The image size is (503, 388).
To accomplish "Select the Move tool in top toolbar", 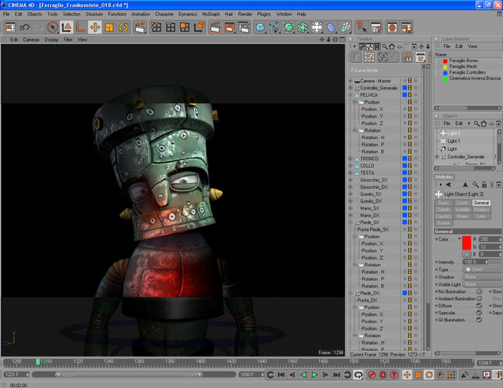I will point(94,27).
